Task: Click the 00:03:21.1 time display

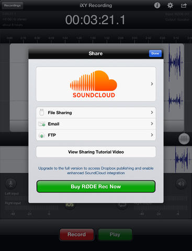Action: click(x=95, y=20)
